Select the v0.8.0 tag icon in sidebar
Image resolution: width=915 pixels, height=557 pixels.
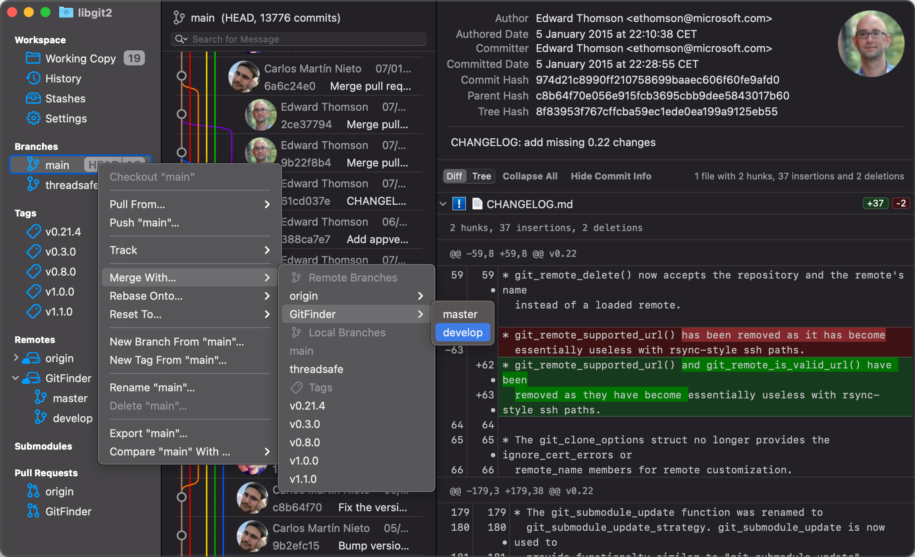(34, 271)
